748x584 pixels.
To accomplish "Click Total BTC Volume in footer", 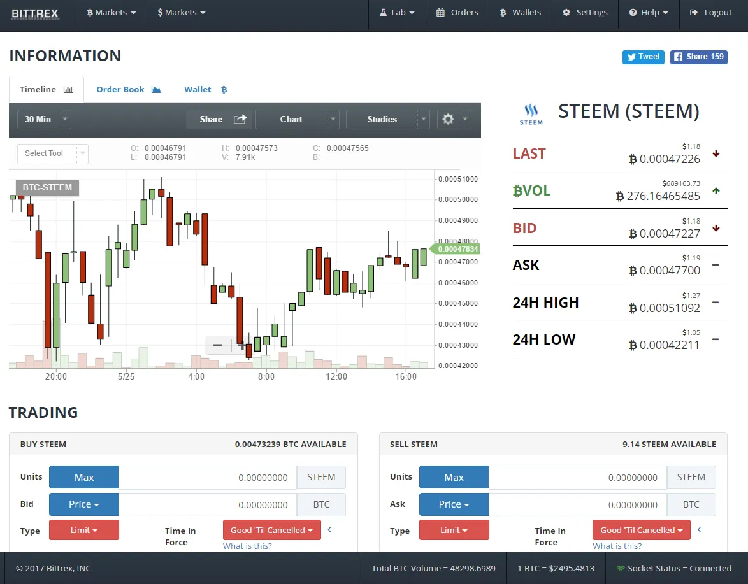I will (x=434, y=568).
